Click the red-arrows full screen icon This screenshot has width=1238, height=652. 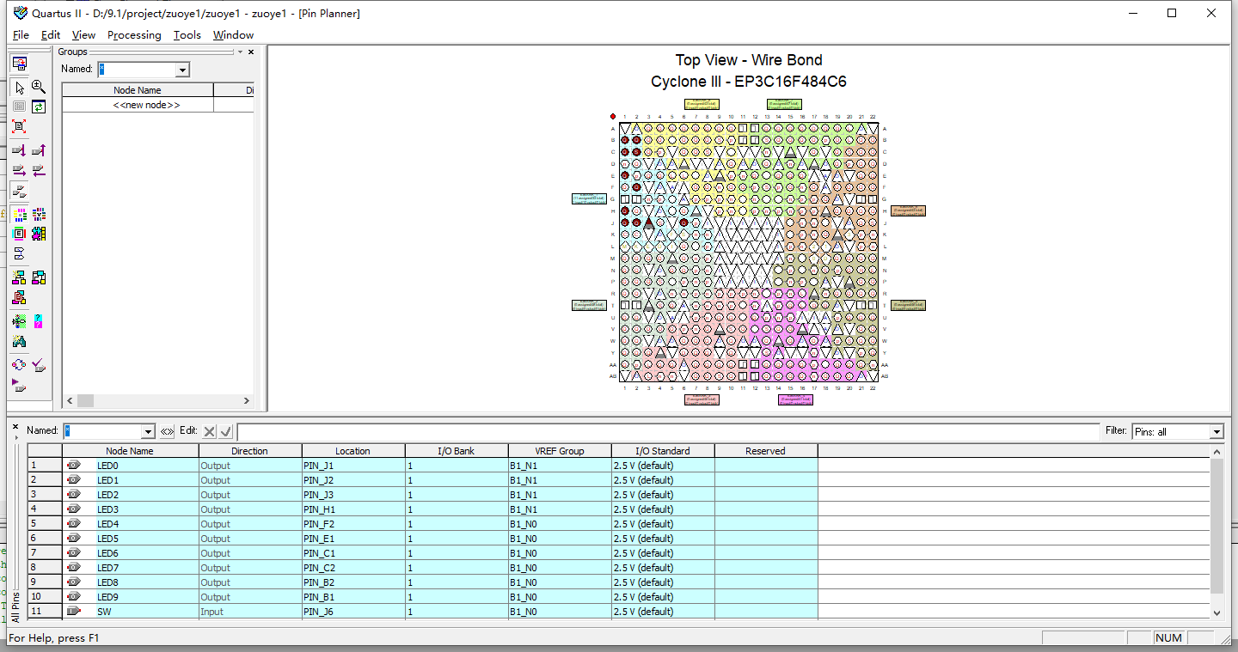tap(19, 127)
